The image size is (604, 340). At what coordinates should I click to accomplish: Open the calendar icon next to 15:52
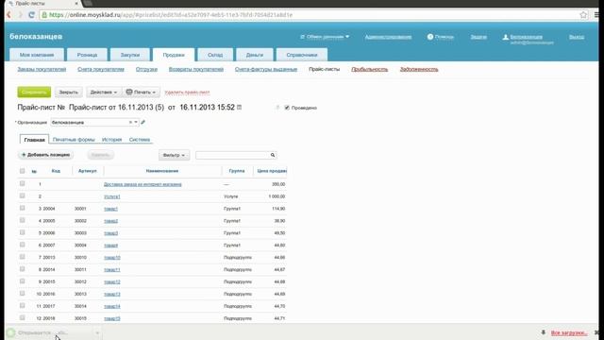(239, 107)
